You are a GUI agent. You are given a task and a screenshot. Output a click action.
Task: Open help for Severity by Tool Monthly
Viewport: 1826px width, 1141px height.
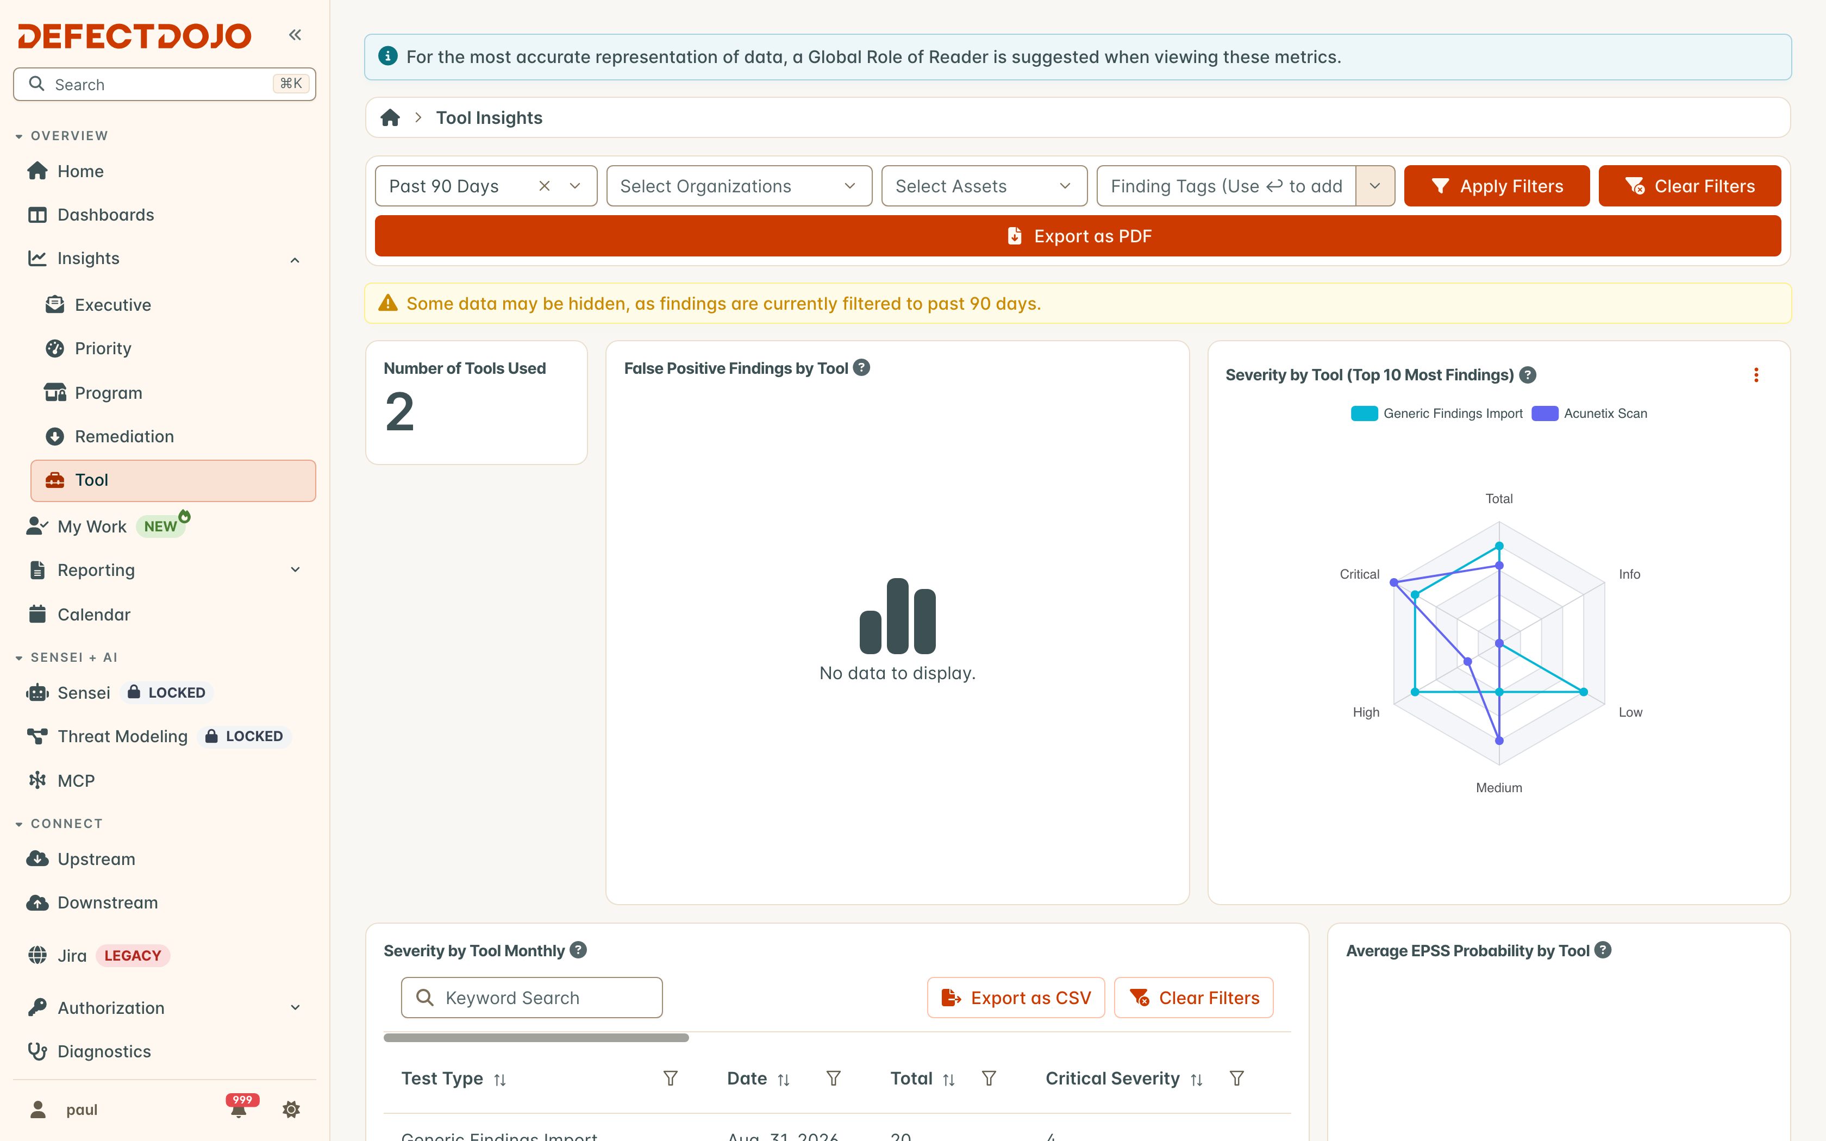[578, 950]
